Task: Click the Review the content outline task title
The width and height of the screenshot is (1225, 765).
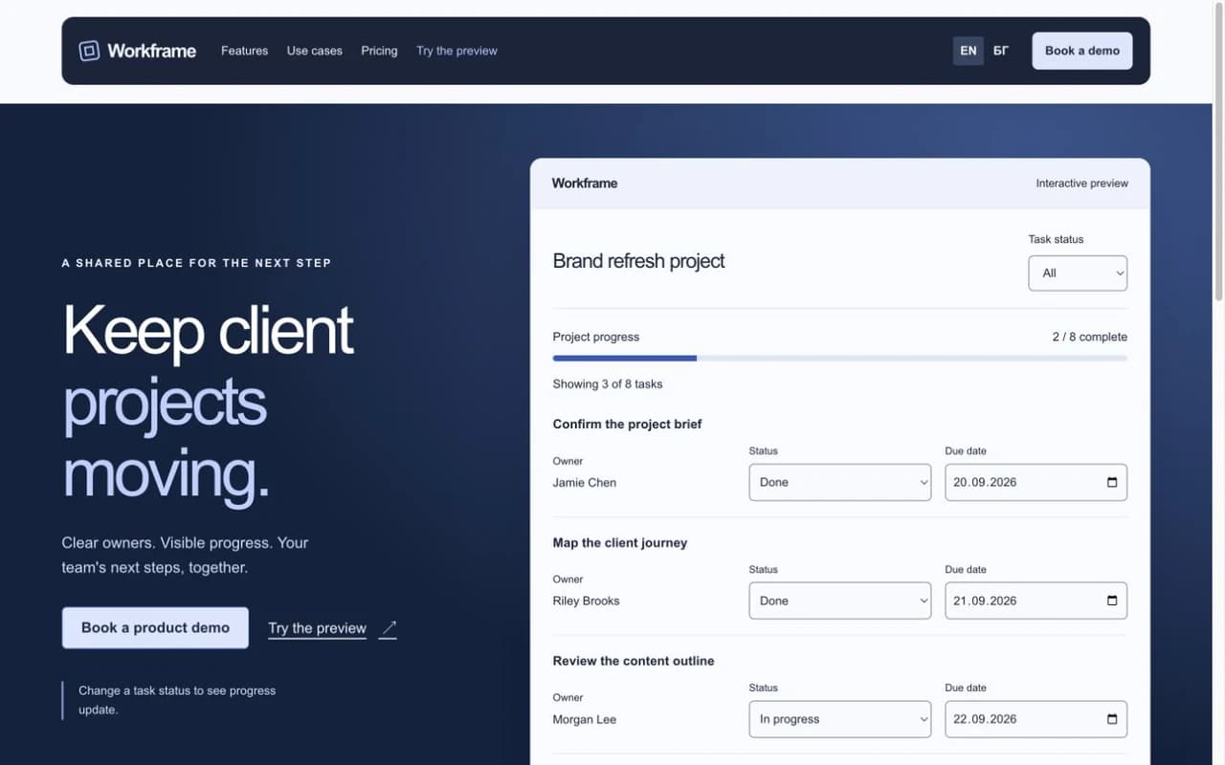Action: click(x=634, y=662)
